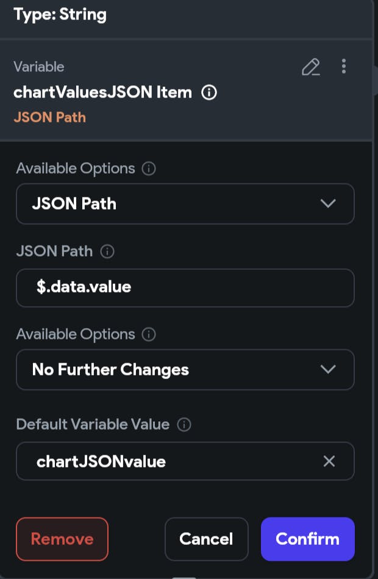Click the info icon beside Default Variable Value
Image resolution: width=378 pixels, height=579 pixels.
[184, 425]
